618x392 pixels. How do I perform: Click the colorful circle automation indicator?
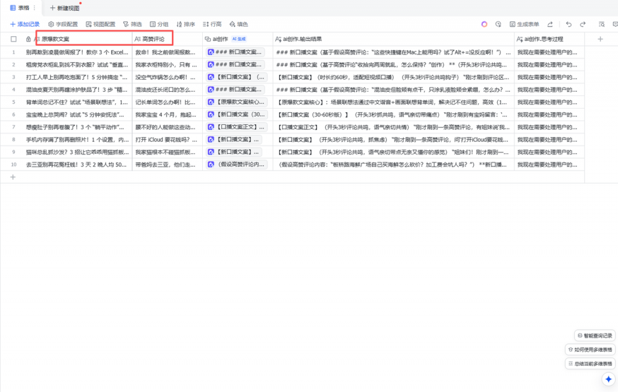pyautogui.click(x=483, y=24)
